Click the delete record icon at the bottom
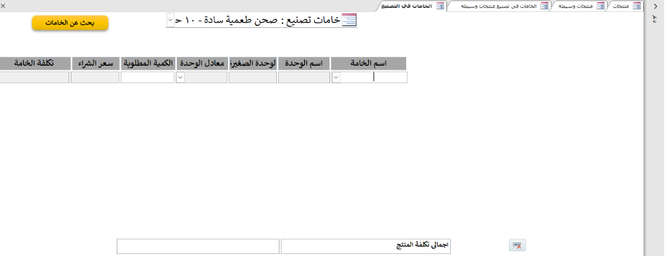The height and width of the screenshot is (256, 667). click(x=518, y=245)
